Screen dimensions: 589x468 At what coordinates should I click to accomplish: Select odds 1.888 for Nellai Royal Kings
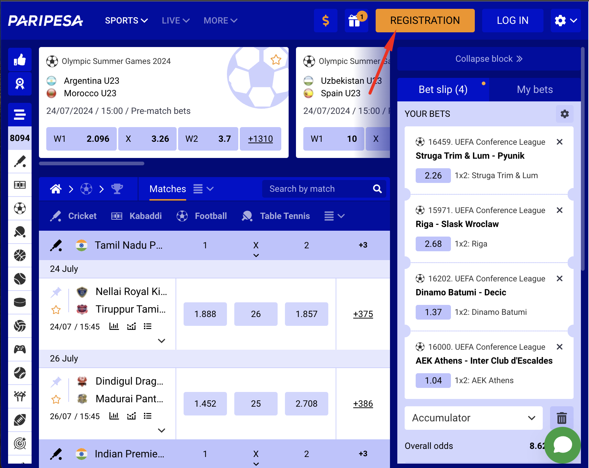205,314
